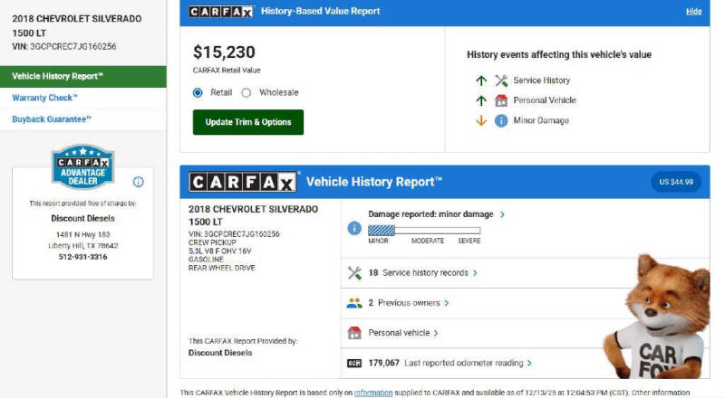Click the odometer icon next to 179,067
The image size is (725, 398).
click(354, 364)
